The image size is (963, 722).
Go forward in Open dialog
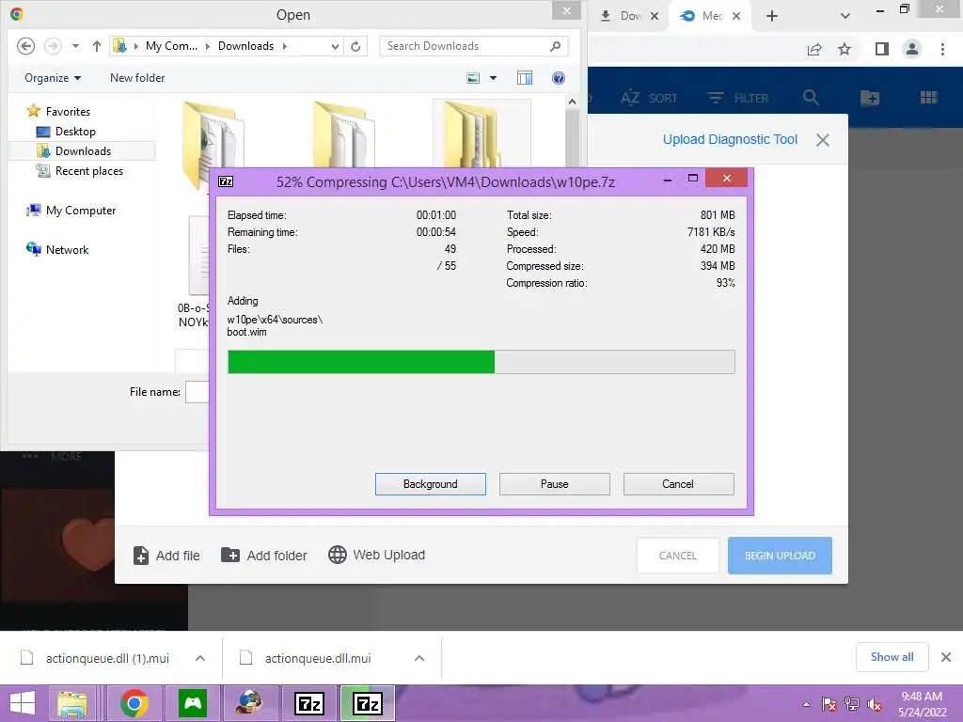53,46
